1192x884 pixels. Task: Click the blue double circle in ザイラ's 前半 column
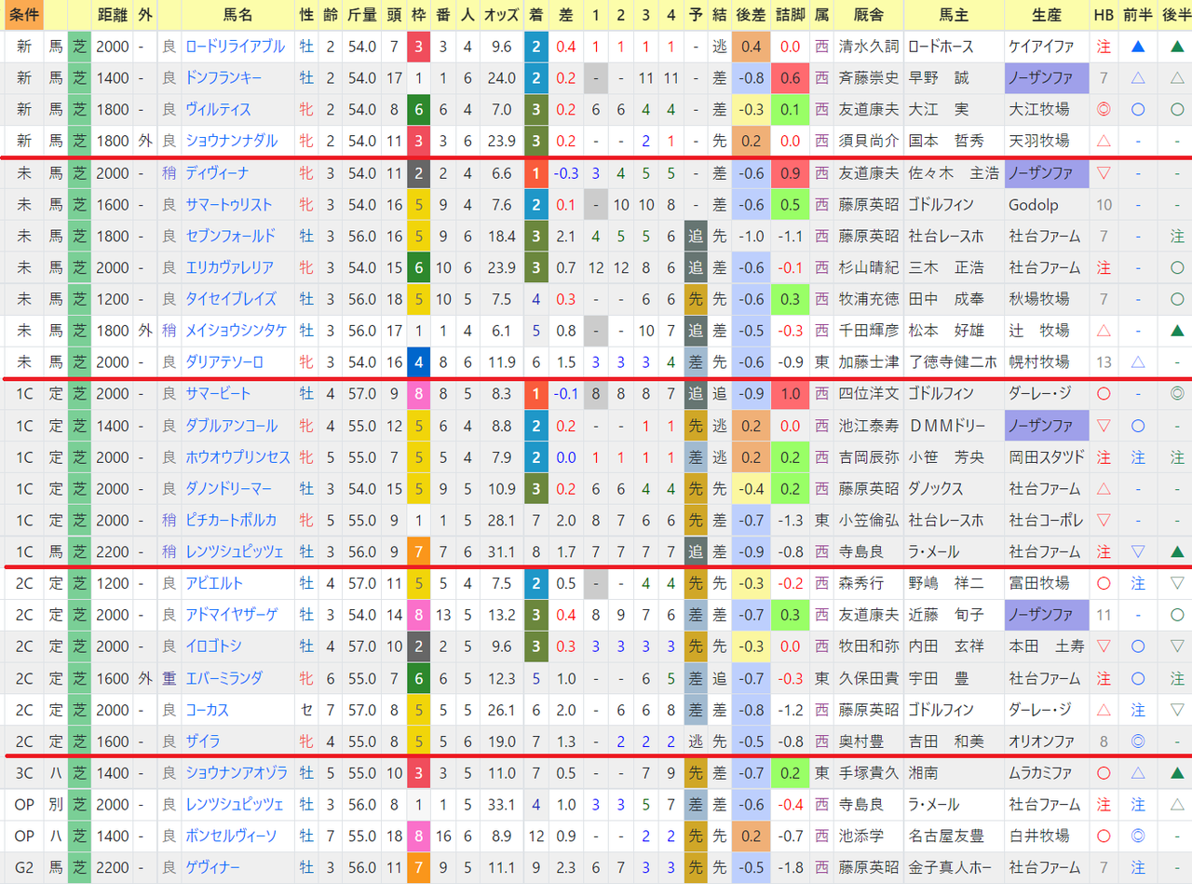(1138, 741)
